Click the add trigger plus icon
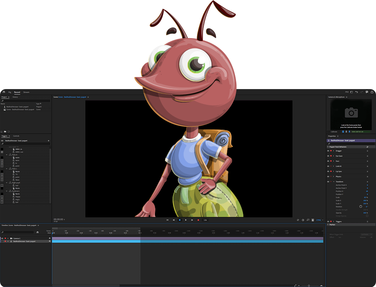 tap(48, 141)
